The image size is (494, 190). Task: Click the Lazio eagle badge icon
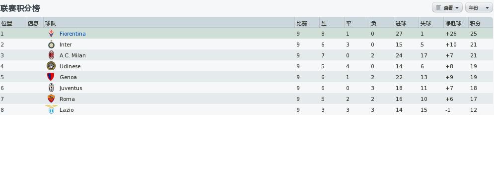(51, 110)
